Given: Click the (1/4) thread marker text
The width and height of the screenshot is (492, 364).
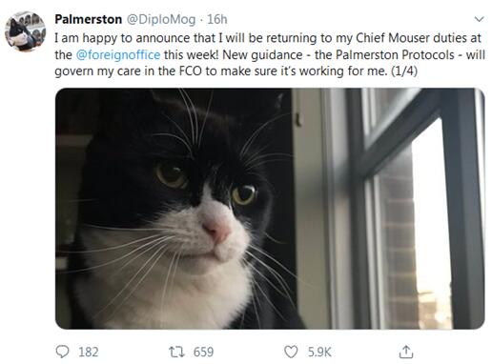Looking at the screenshot, I should [x=404, y=71].
